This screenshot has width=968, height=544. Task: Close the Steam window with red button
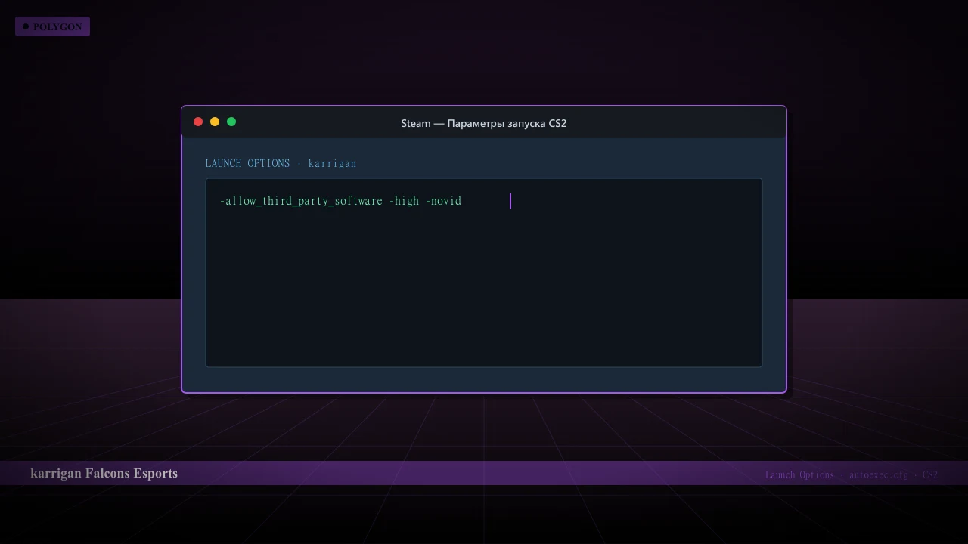tap(198, 122)
